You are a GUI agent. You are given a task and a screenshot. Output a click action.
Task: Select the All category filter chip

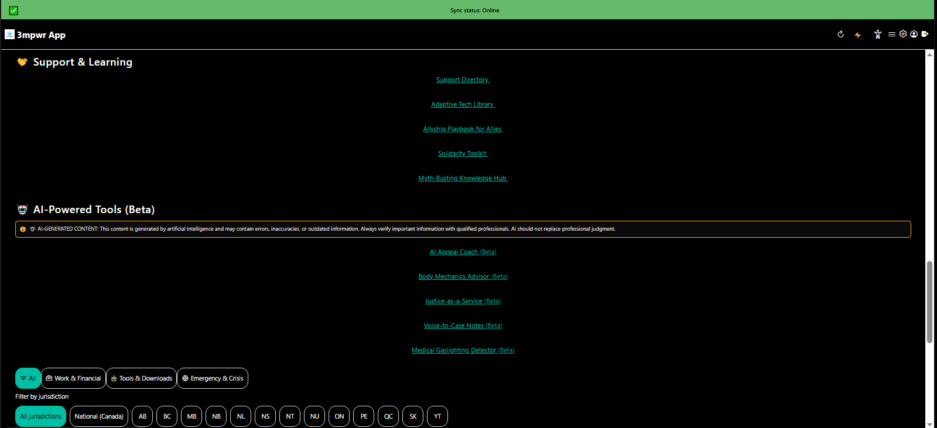28,378
